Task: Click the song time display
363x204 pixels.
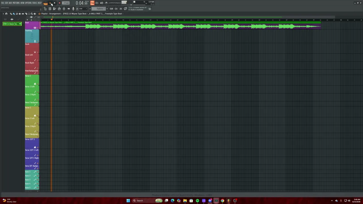Action: point(82,3)
